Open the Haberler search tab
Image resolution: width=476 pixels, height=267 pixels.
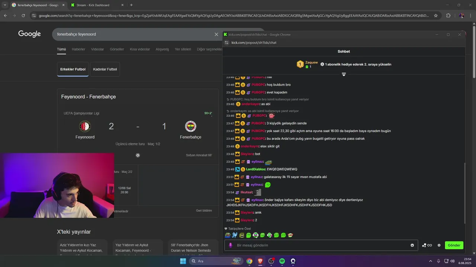tap(78, 49)
